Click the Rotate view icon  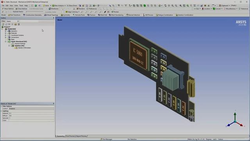[165, 5]
